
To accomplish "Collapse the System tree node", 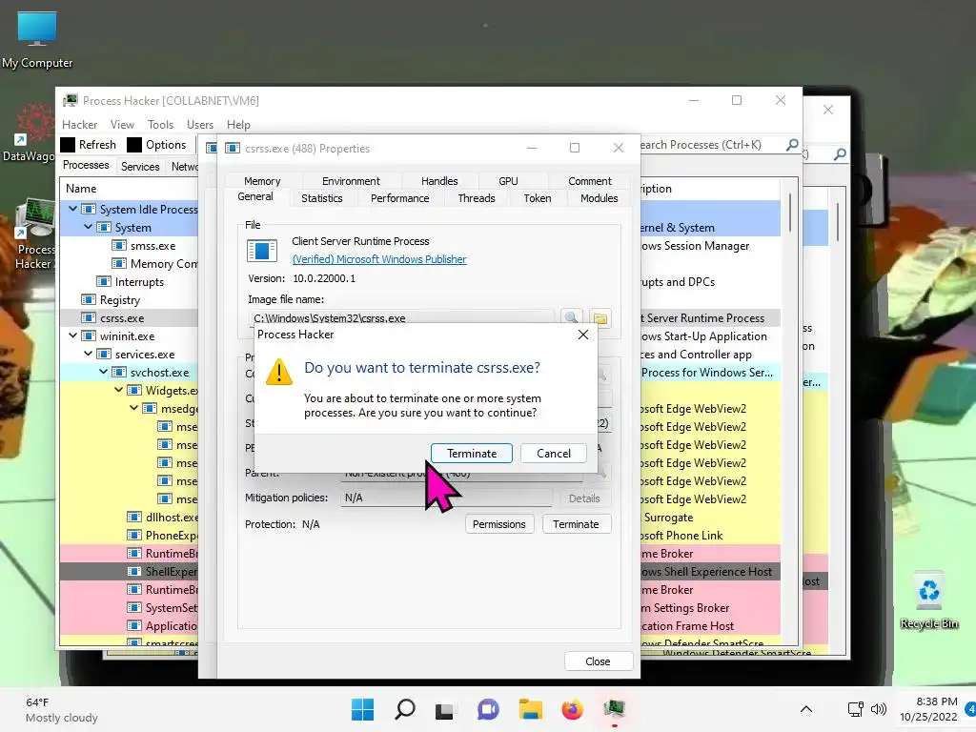I will point(89,227).
